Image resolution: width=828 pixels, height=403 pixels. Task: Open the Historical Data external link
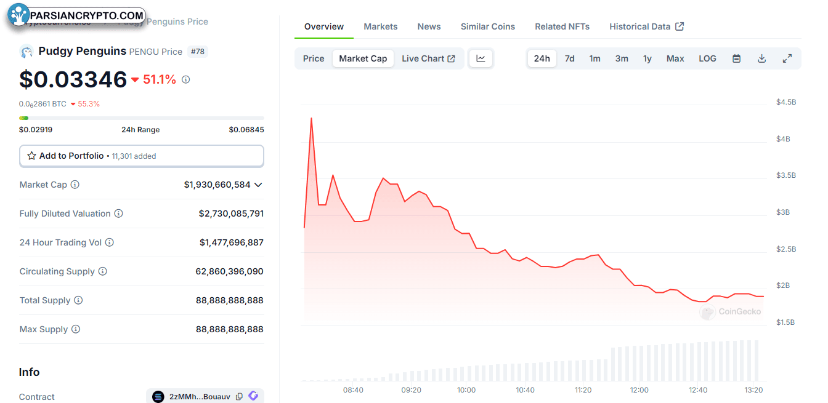point(646,26)
